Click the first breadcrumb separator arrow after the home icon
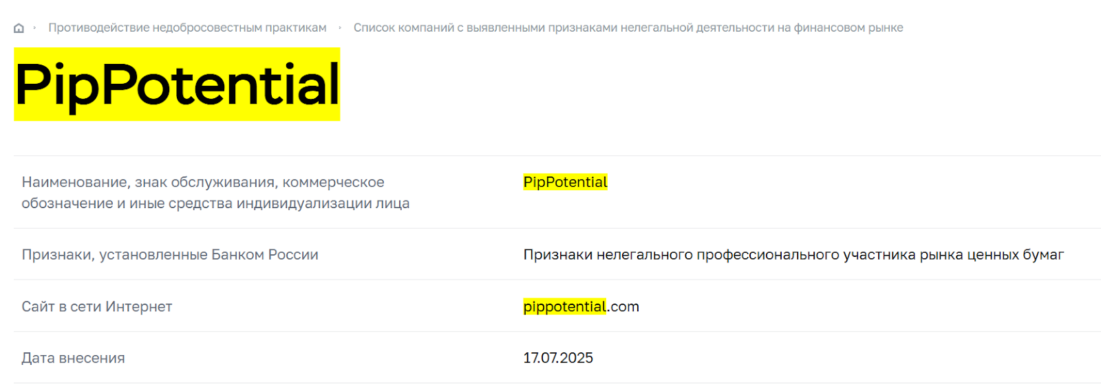 (34, 28)
